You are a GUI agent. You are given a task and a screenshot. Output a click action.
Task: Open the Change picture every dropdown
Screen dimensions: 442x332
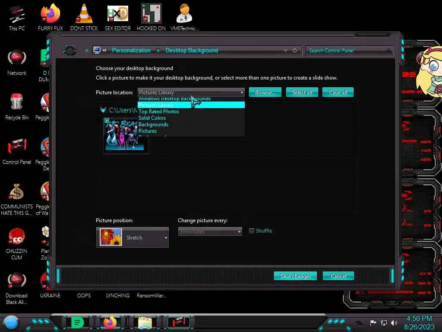tap(210, 232)
